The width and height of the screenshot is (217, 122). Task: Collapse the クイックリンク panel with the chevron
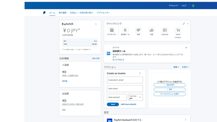(x=188, y=24)
